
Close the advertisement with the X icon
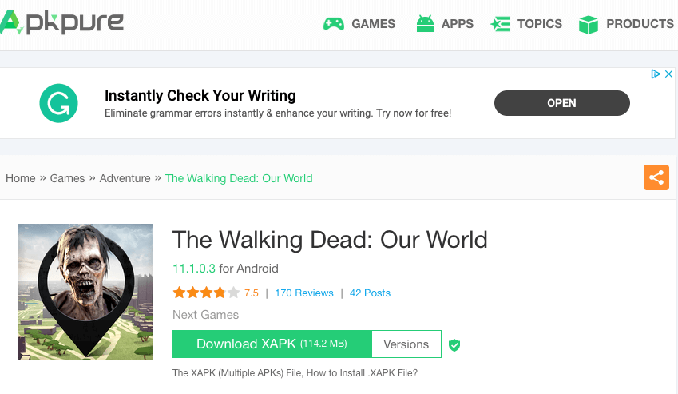click(668, 74)
